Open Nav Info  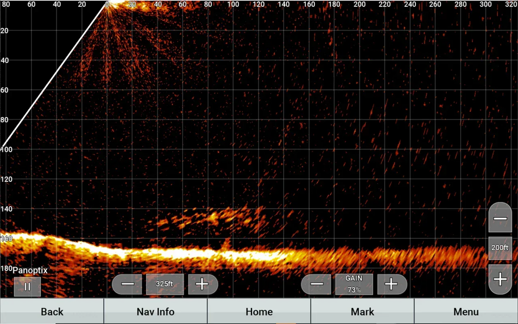[x=155, y=312]
